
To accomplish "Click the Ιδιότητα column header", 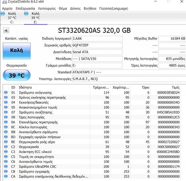I will coord(54,87).
